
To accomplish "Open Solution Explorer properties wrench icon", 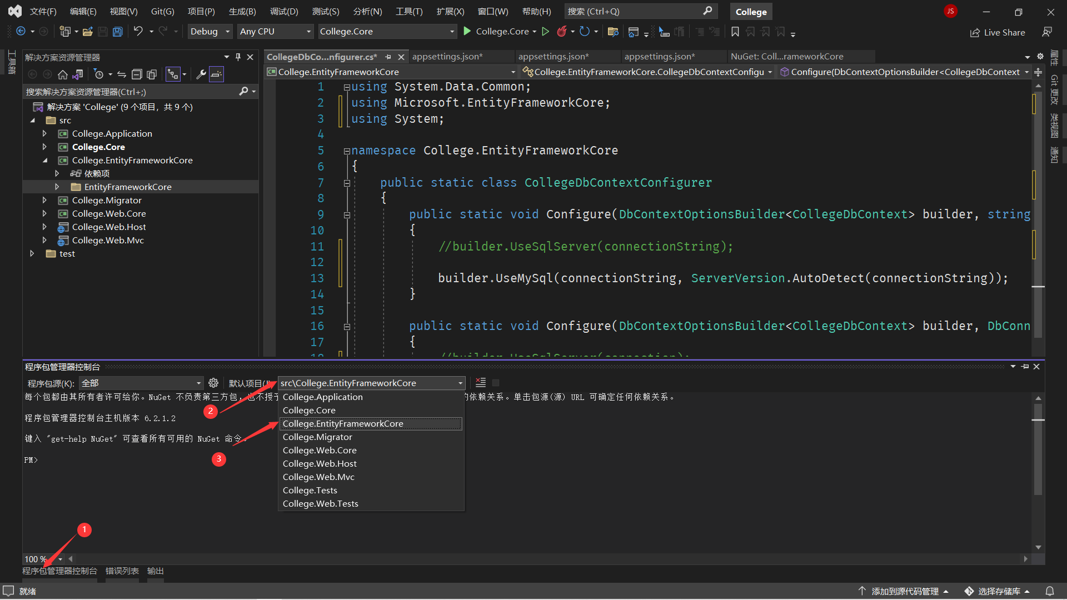I will [201, 74].
